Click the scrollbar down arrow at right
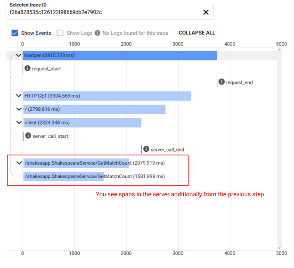 click(279, 247)
